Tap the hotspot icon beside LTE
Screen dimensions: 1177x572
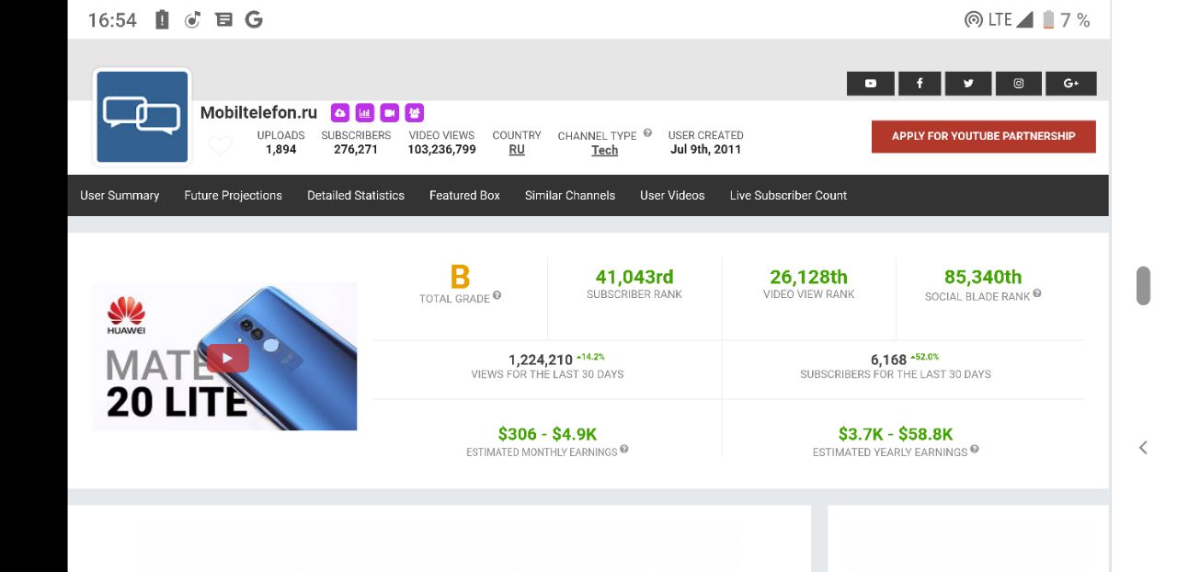click(x=973, y=19)
